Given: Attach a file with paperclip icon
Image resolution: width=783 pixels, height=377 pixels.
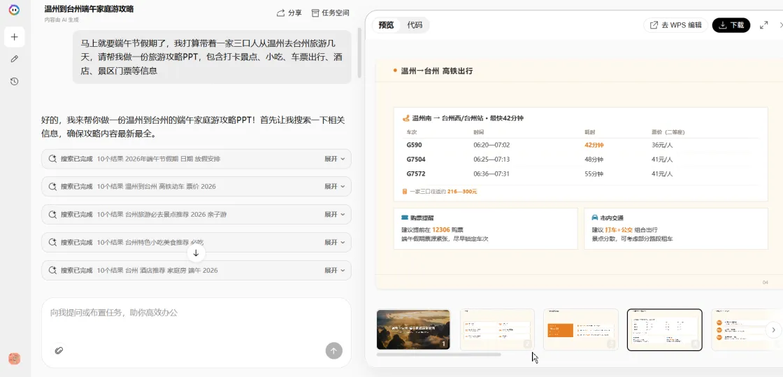Looking at the screenshot, I should pyautogui.click(x=59, y=350).
